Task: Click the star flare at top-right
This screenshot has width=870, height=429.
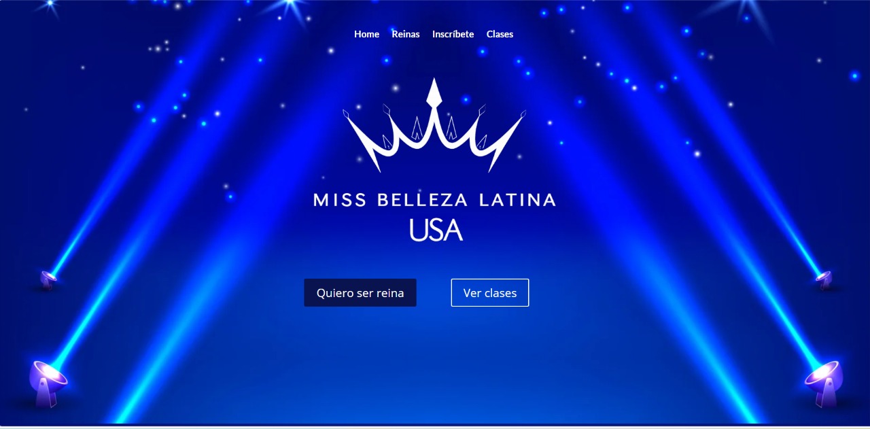Action: coord(744,7)
